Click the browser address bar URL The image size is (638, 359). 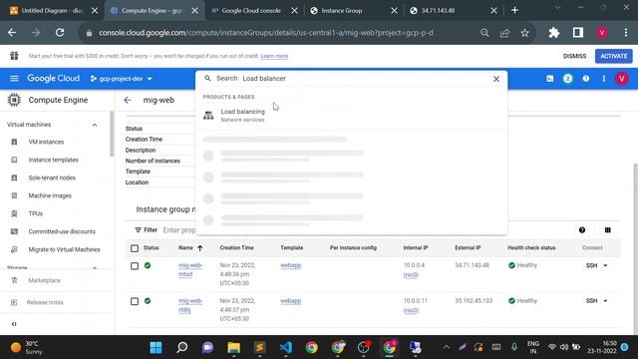click(266, 33)
